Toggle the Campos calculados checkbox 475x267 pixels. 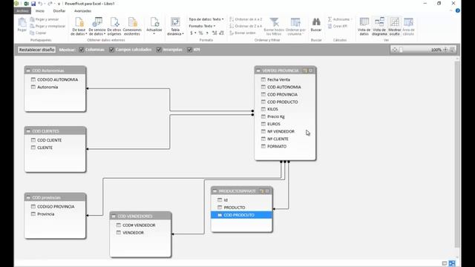pos(111,50)
